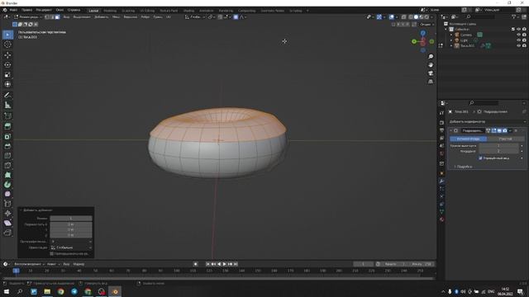Open the Modifier properties wrench tab
This screenshot has height=297, width=529.
442,181
